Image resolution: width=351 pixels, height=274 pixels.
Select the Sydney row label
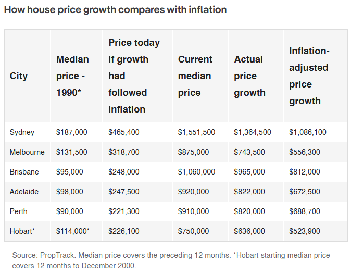click(x=22, y=132)
